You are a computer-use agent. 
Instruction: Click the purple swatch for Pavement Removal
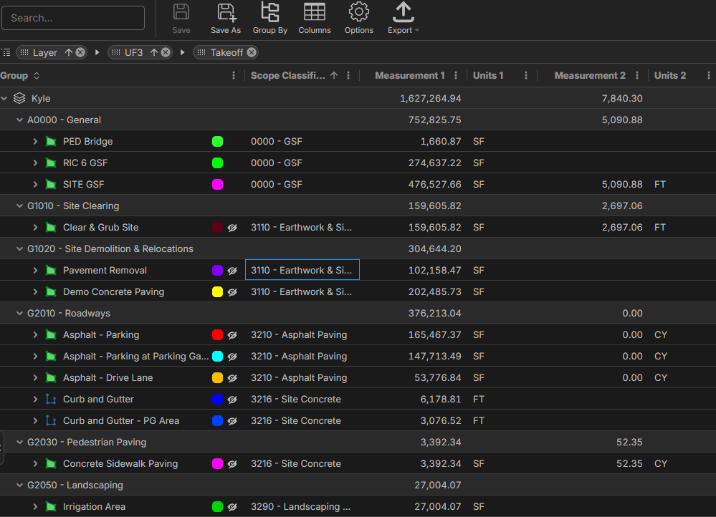(x=218, y=271)
